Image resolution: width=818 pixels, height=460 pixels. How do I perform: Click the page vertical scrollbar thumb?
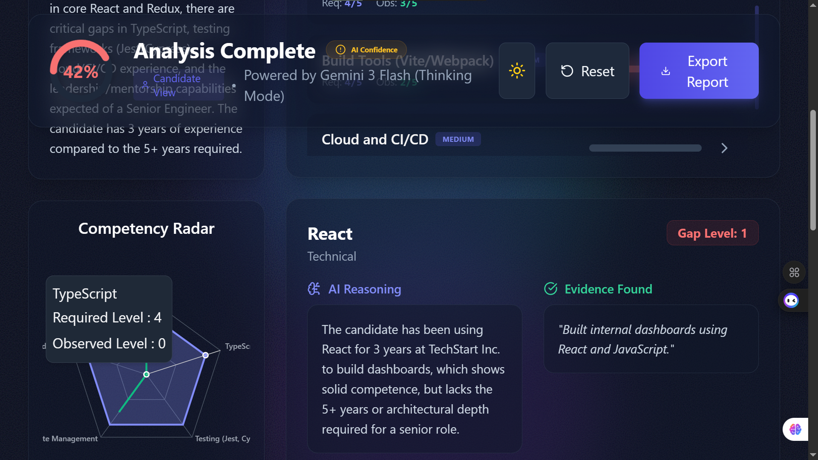click(813, 170)
